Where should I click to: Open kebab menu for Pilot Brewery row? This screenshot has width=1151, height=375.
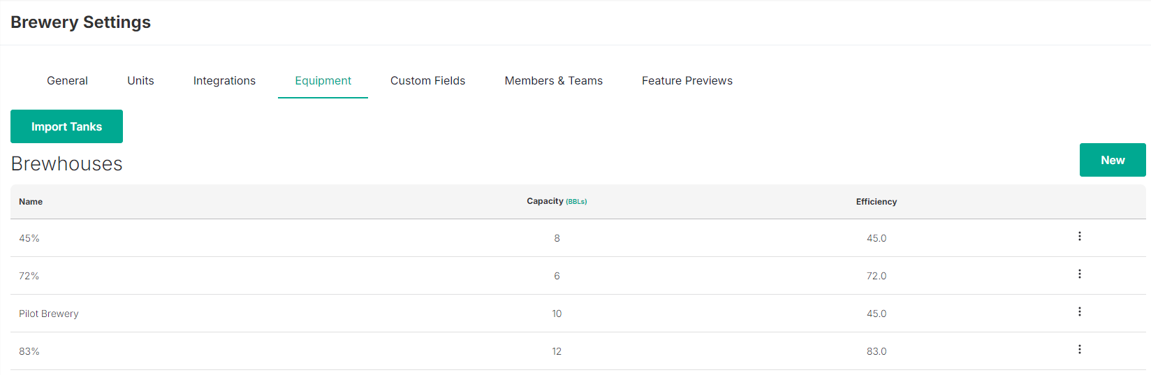coord(1079,312)
